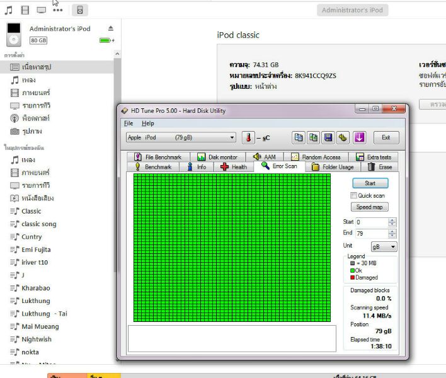446x378 pixels.
Task: Enable the Quick scan checkbox
Action: coord(353,195)
